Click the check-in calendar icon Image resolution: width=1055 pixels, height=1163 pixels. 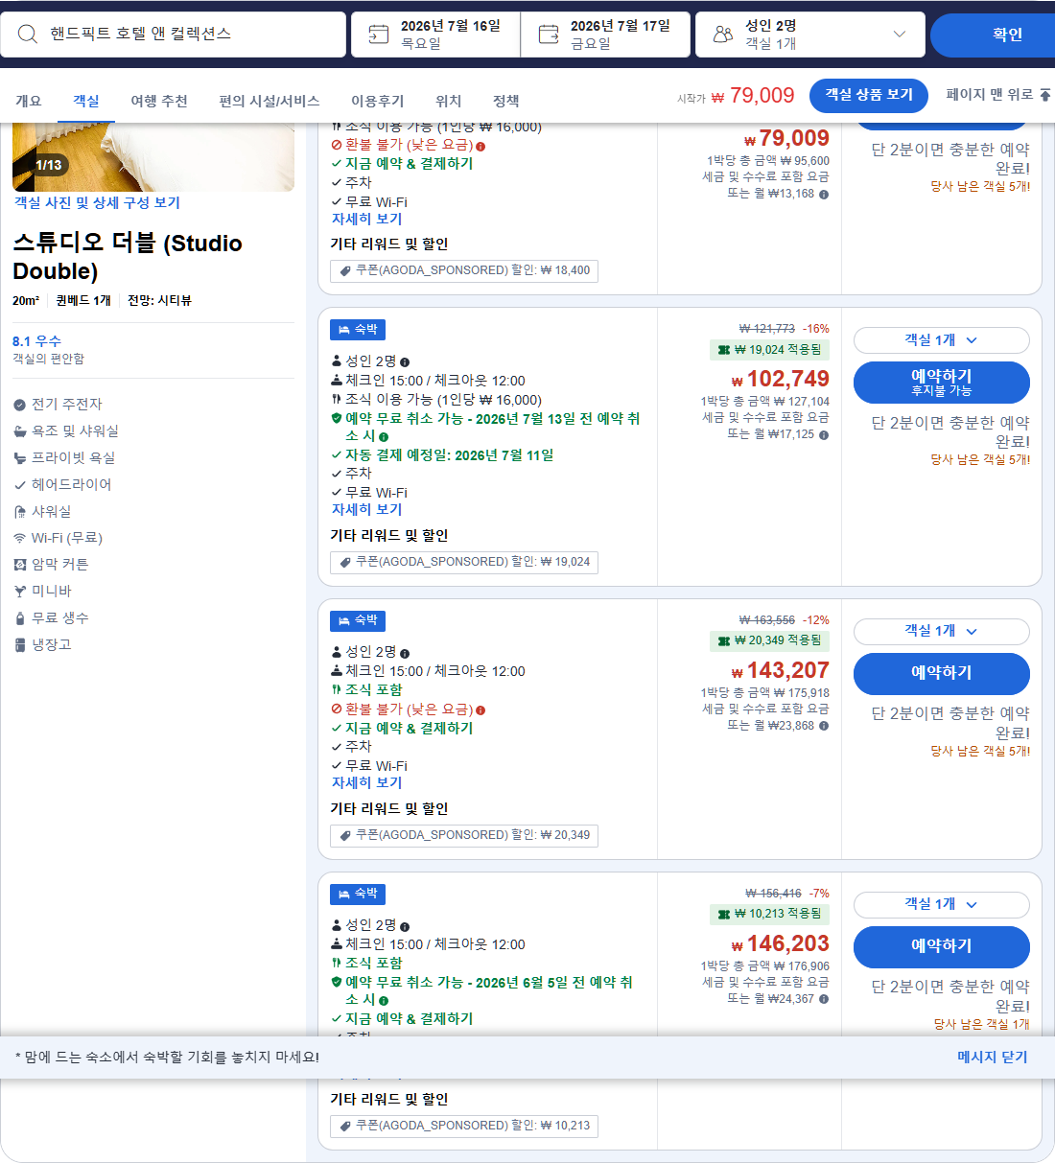(x=379, y=35)
